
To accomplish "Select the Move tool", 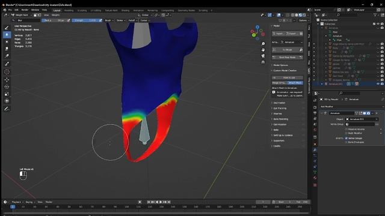I will coord(7,80).
